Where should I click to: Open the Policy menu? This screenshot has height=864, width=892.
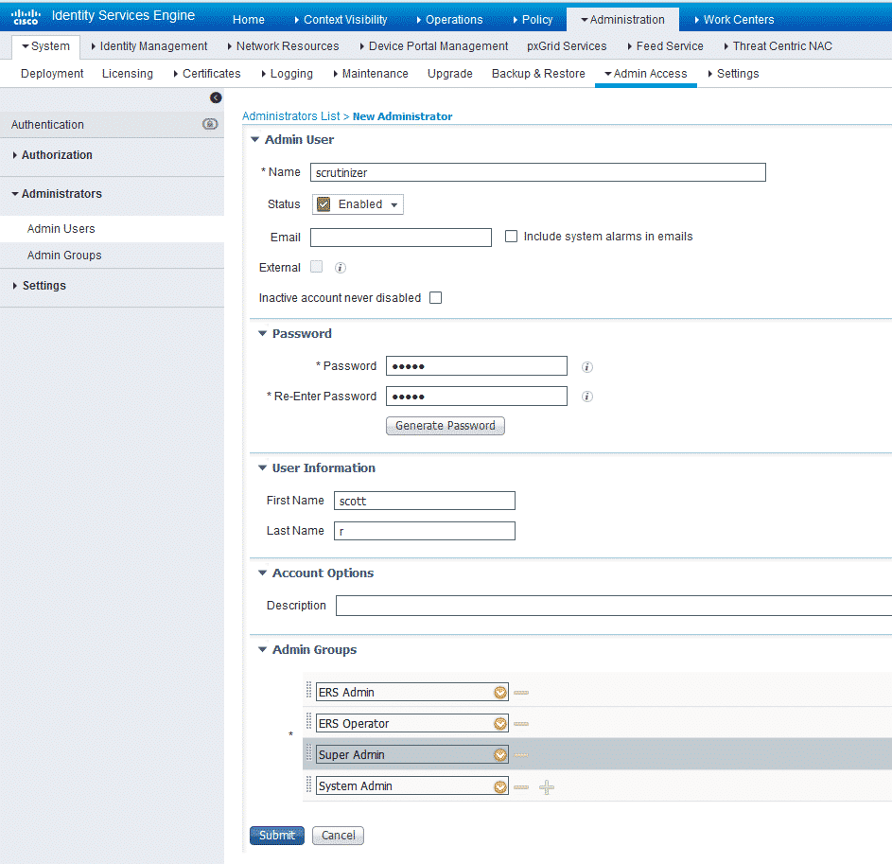533,19
